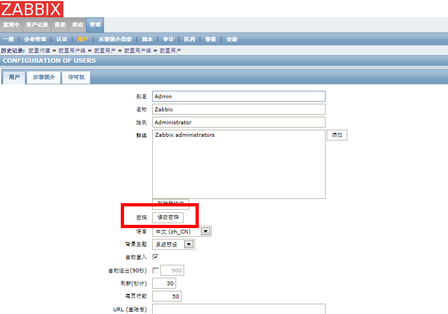Click the 添加 group button

click(337, 135)
